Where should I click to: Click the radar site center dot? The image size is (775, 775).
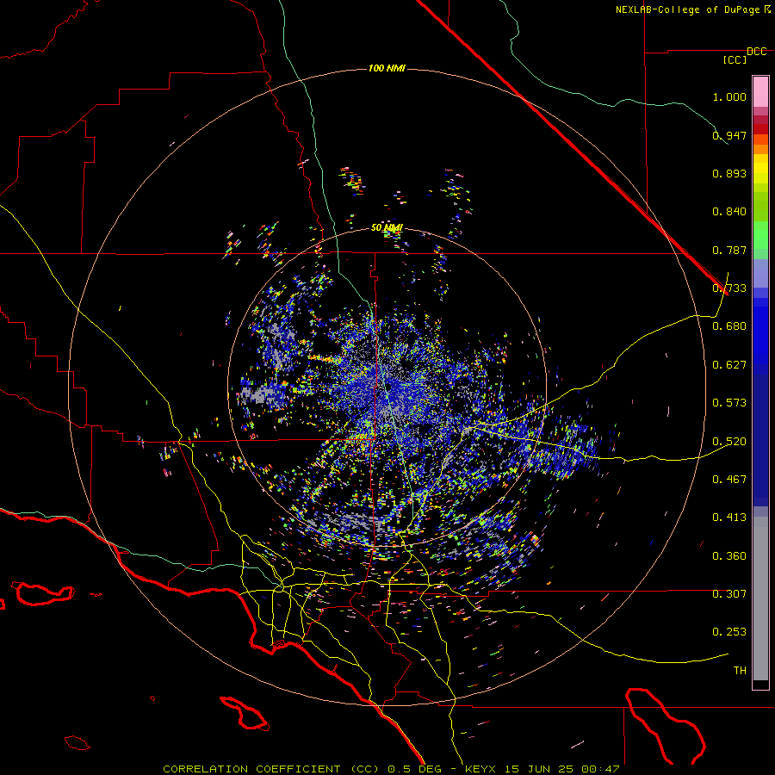point(389,387)
